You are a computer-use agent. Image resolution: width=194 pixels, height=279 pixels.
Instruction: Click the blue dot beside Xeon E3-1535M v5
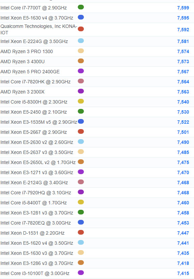(81, 121)
